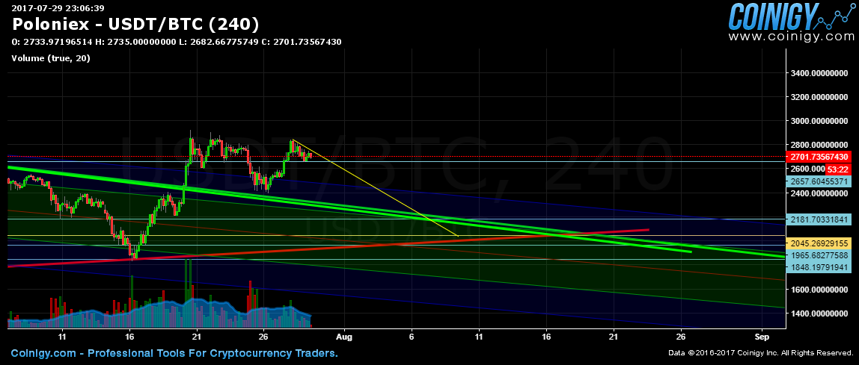Viewport: 859px width, 365px height.
Task: Click the yellow 2045.26929155 price tag
Action: point(819,243)
